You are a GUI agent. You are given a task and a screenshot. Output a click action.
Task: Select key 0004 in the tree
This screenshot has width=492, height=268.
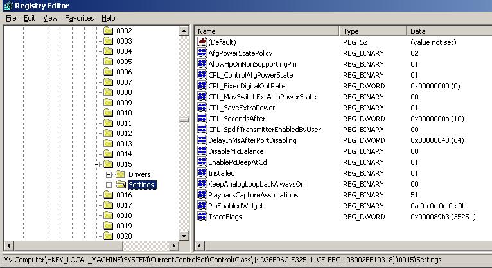(124, 51)
